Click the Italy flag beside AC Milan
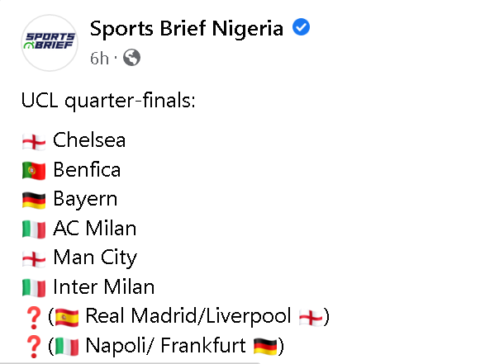This screenshot has height=364, width=504. pos(34,229)
